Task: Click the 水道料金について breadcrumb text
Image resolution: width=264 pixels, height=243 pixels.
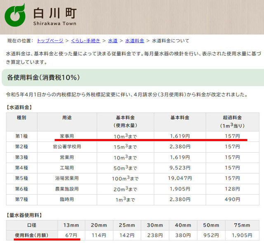Action: [x=170, y=40]
